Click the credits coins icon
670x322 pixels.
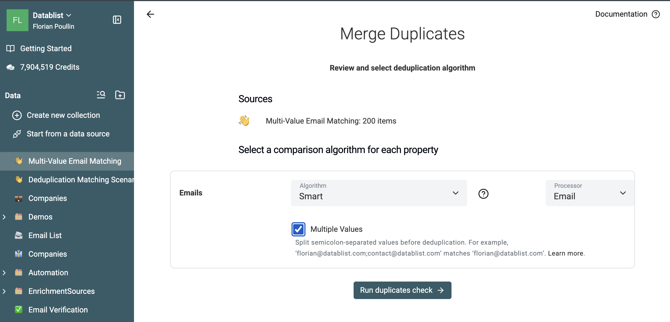point(10,67)
